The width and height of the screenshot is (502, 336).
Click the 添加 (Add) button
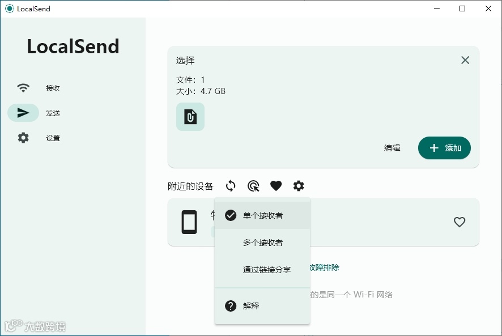[444, 148]
